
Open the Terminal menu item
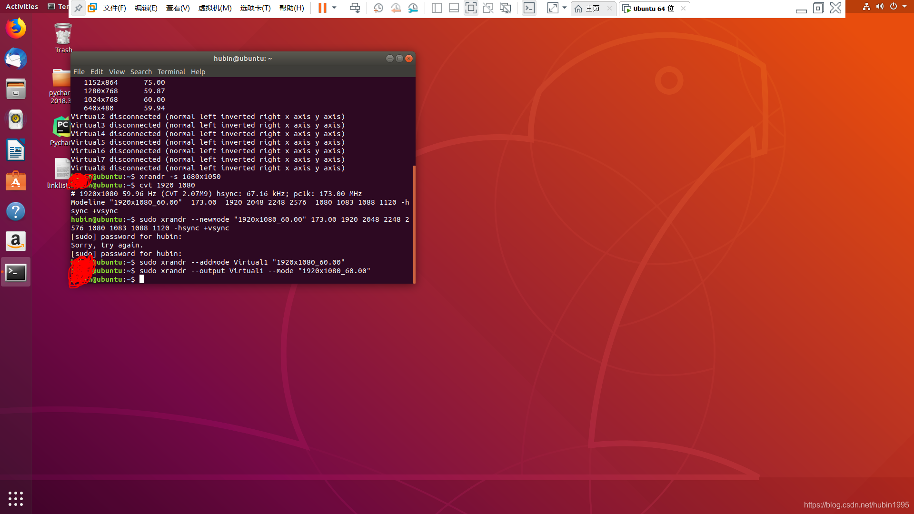171,71
